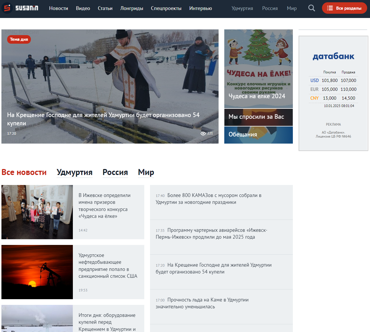The width and height of the screenshot is (370, 332).
Task: Click the 19:53 timestamp on sanctions article
Action: tap(83, 290)
